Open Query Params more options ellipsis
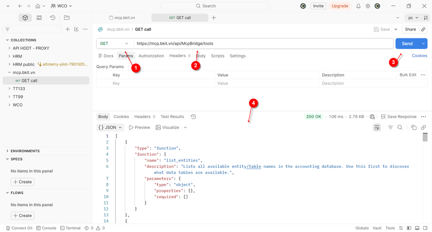Image resolution: width=432 pixels, height=232 pixels. pos(423,75)
